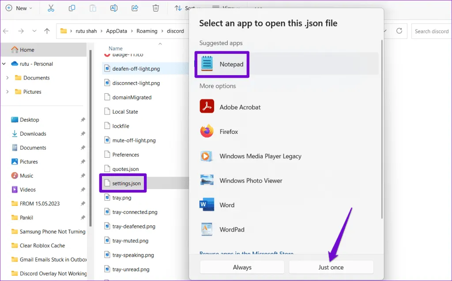Image resolution: width=452 pixels, height=281 pixels.
Task: Choose Word from the app options
Action: tap(227, 205)
